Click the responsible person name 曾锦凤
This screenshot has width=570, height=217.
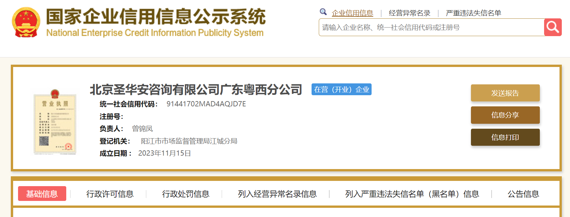142,129
